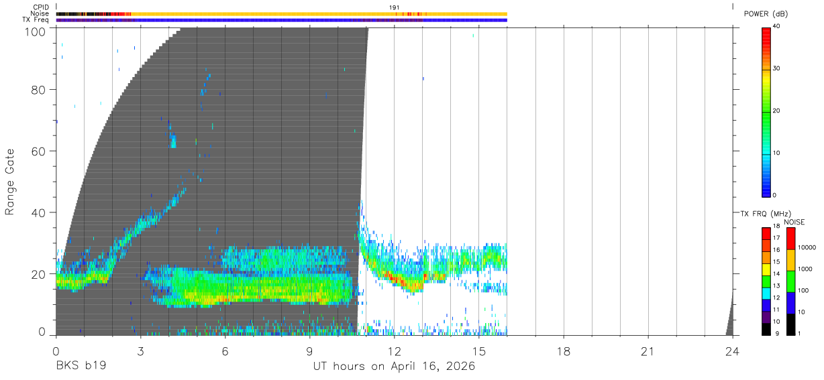Click the "POWER (dB)" color bar title
824x380 pixels.
click(766, 14)
